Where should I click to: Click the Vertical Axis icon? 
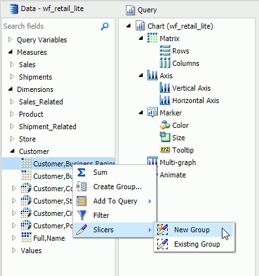click(165, 87)
